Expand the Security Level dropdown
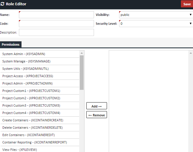This screenshot has height=152, width=193. click(x=156, y=24)
